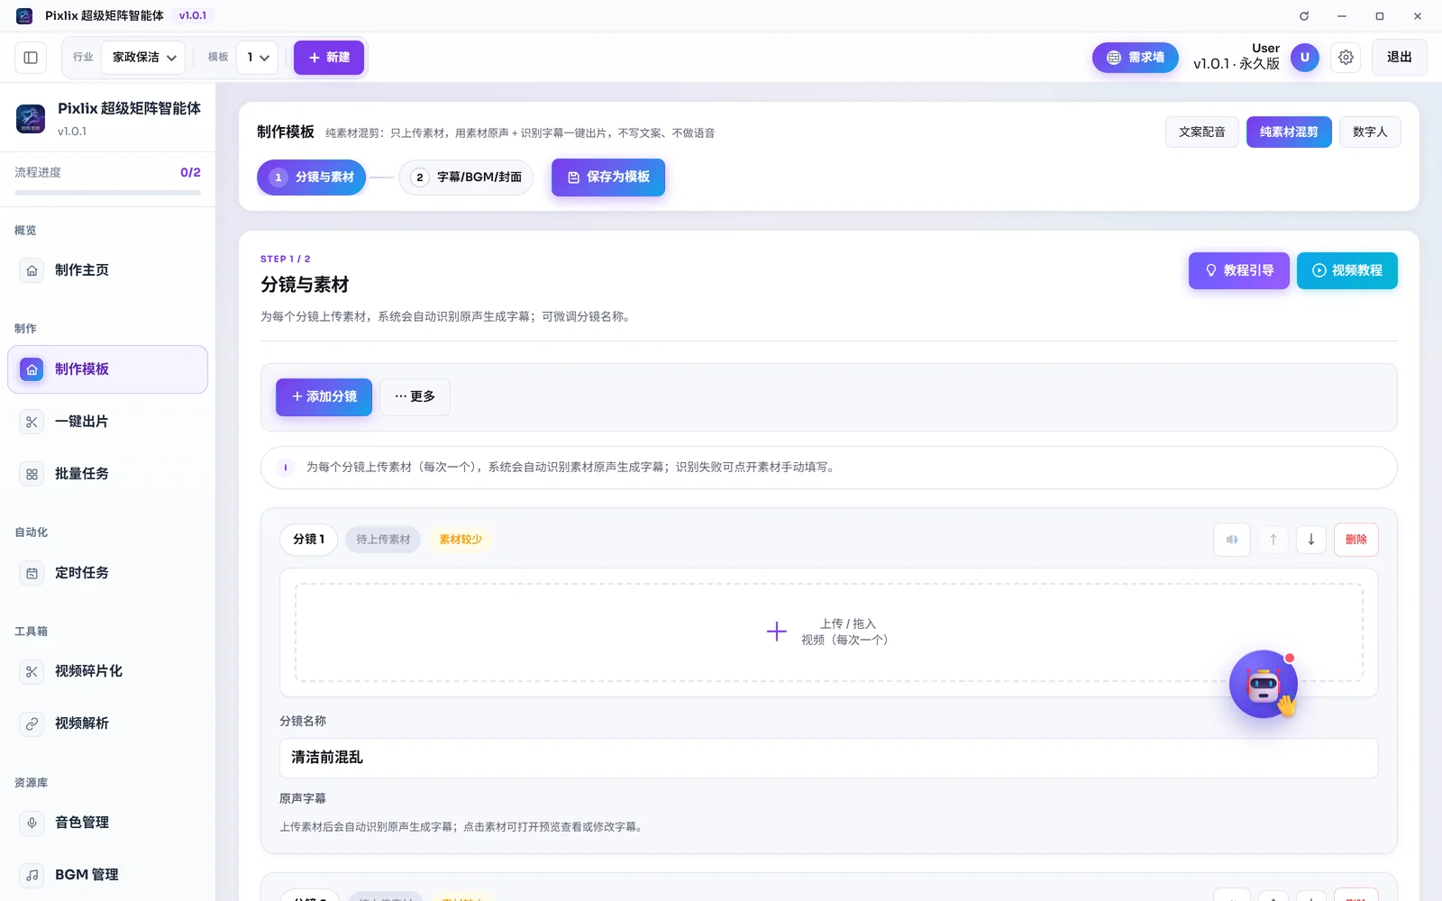Click 添加分镜 button

[324, 397]
